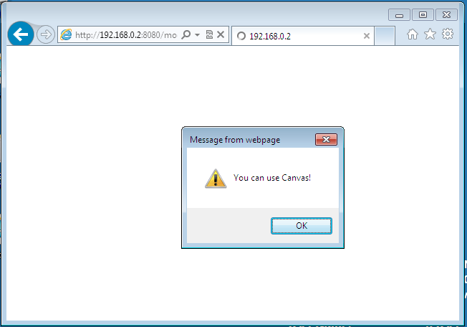The image size is (467, 327).
Task: Open the Home page icon
Action: (x=413, y=34)
